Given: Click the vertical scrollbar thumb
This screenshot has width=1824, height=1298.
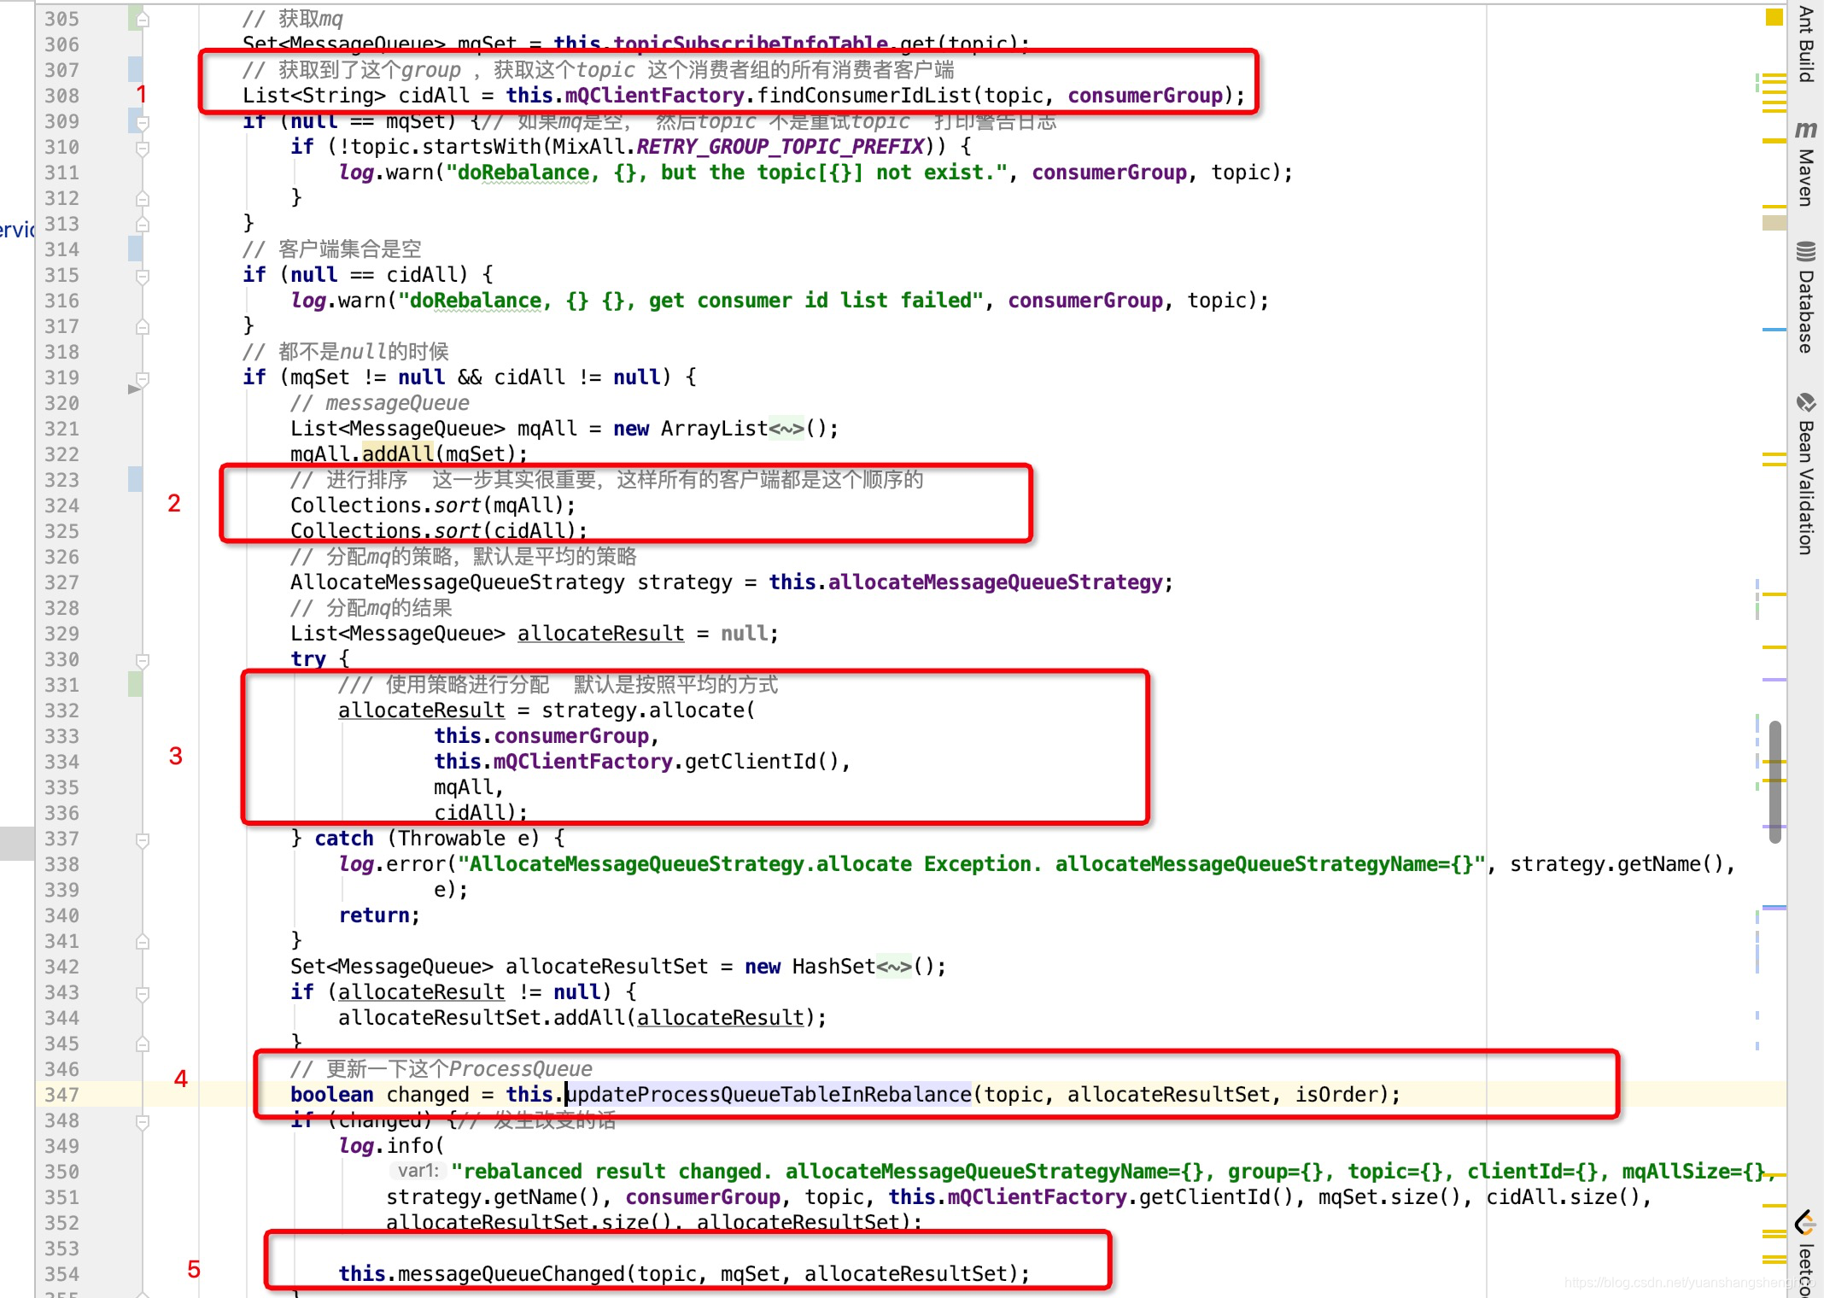Looking at the screenshot, I should 1774,781.
